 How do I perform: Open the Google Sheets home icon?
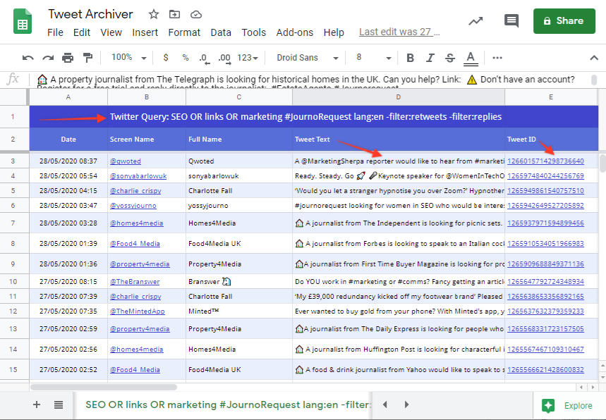(23, 22)
